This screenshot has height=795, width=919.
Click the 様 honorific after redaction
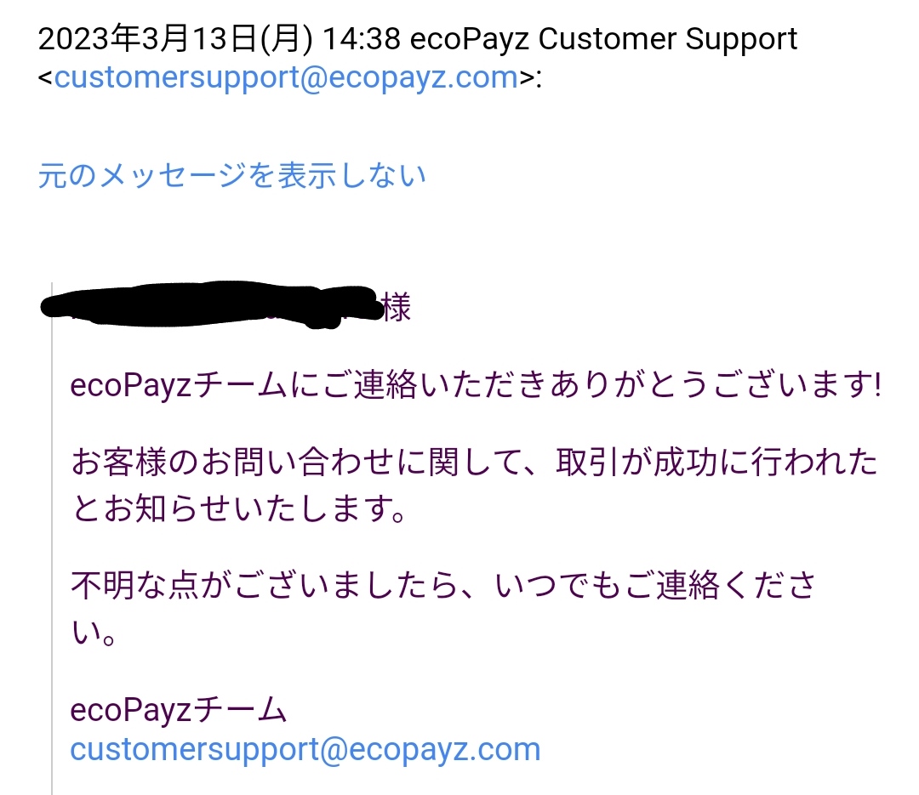click(397, 308)
